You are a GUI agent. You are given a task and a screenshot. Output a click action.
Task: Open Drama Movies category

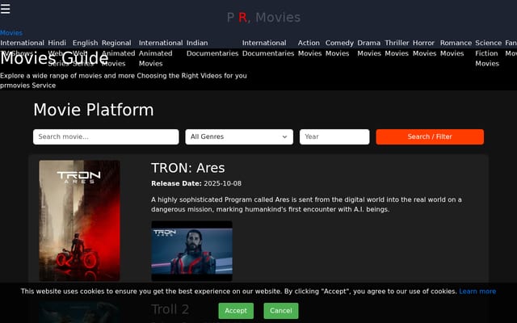coord(369,48)
